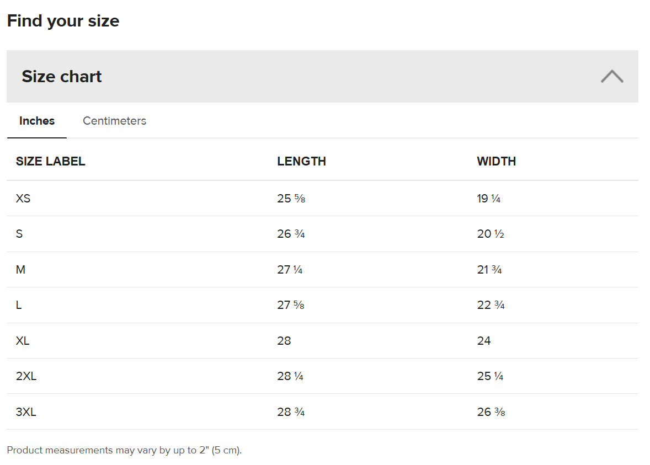This screenshot has width=650, height=465.
Task: Click the WIDTH column header
Action: (x=496, y=162)
